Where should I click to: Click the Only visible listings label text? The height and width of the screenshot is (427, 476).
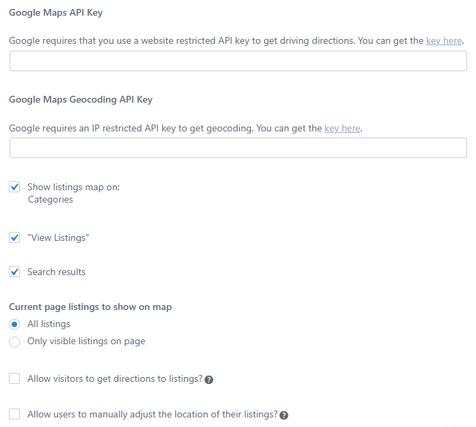(87, 341)
